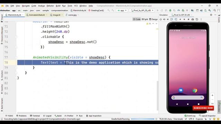The image size is (221, 124).
Task: Open the Layout Inspector panel
Action: [x=207, y=116]
